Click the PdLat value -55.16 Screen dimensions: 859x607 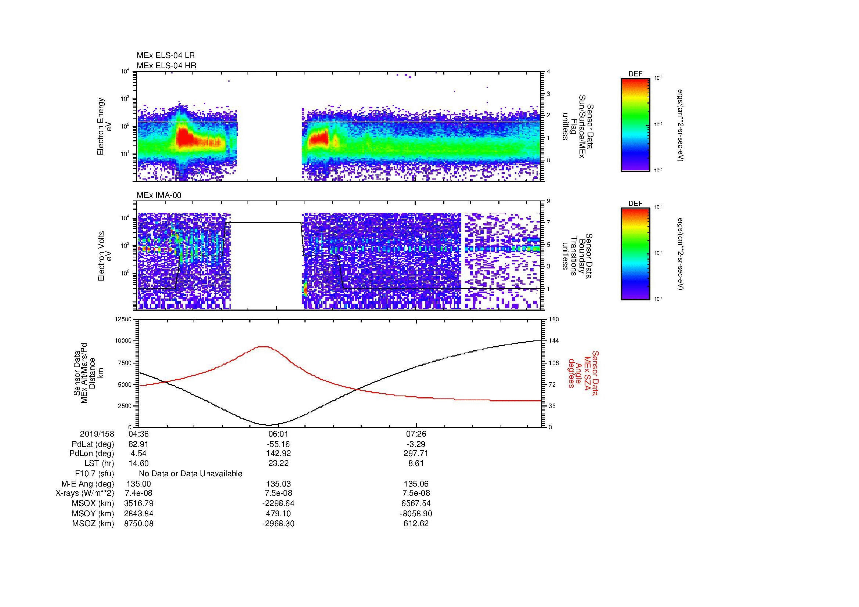pyautogui.click(x=278, y=444)
